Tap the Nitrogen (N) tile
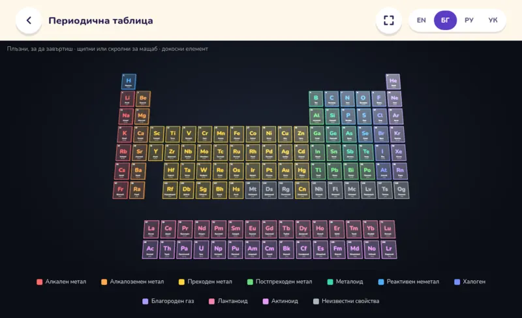Viewport: 522px width, 318px height. (347, 99)
